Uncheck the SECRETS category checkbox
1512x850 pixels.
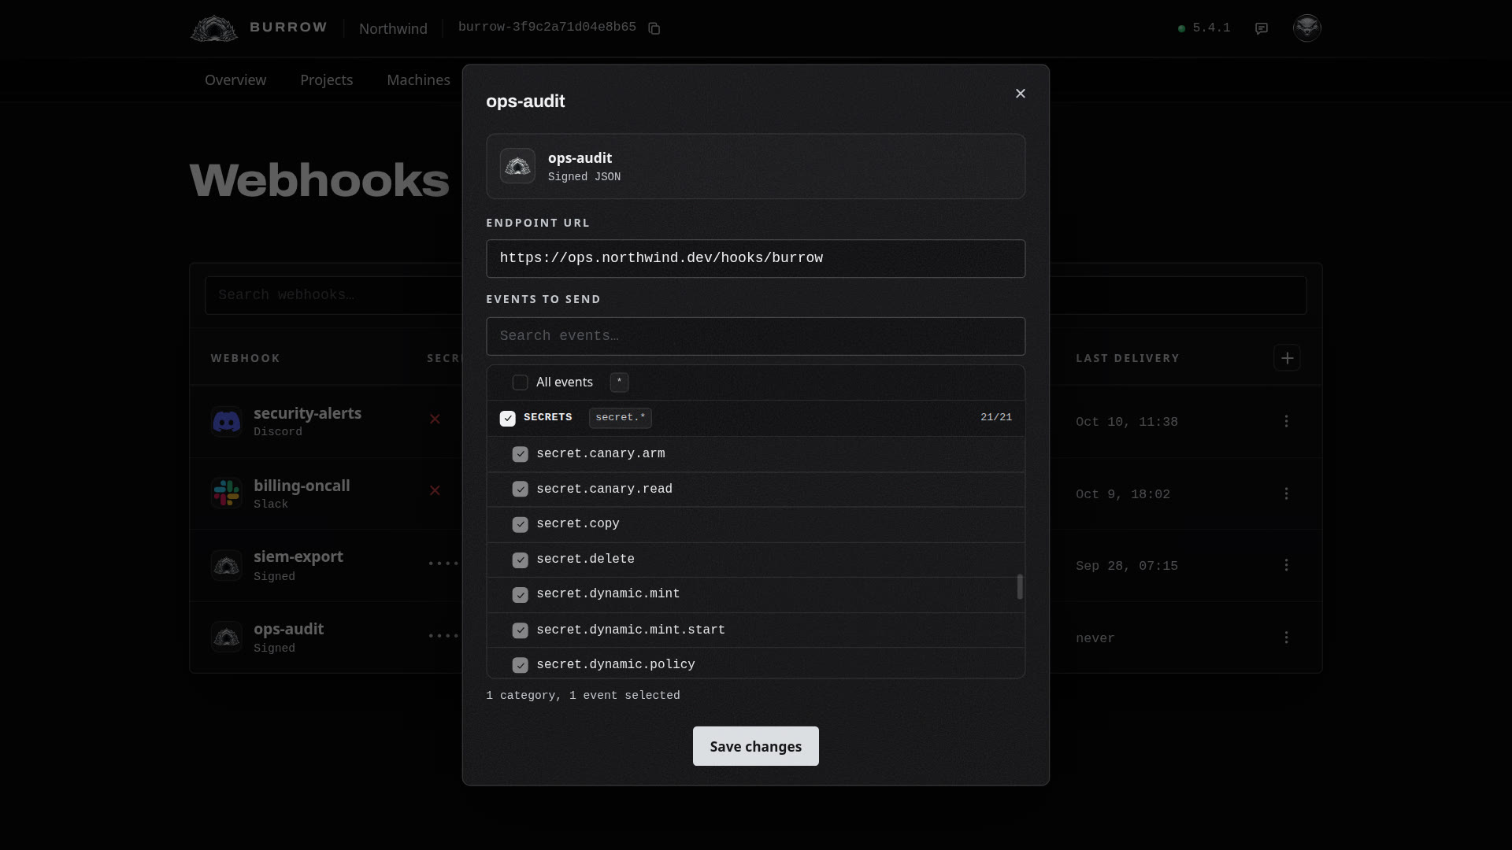(507, 418)
